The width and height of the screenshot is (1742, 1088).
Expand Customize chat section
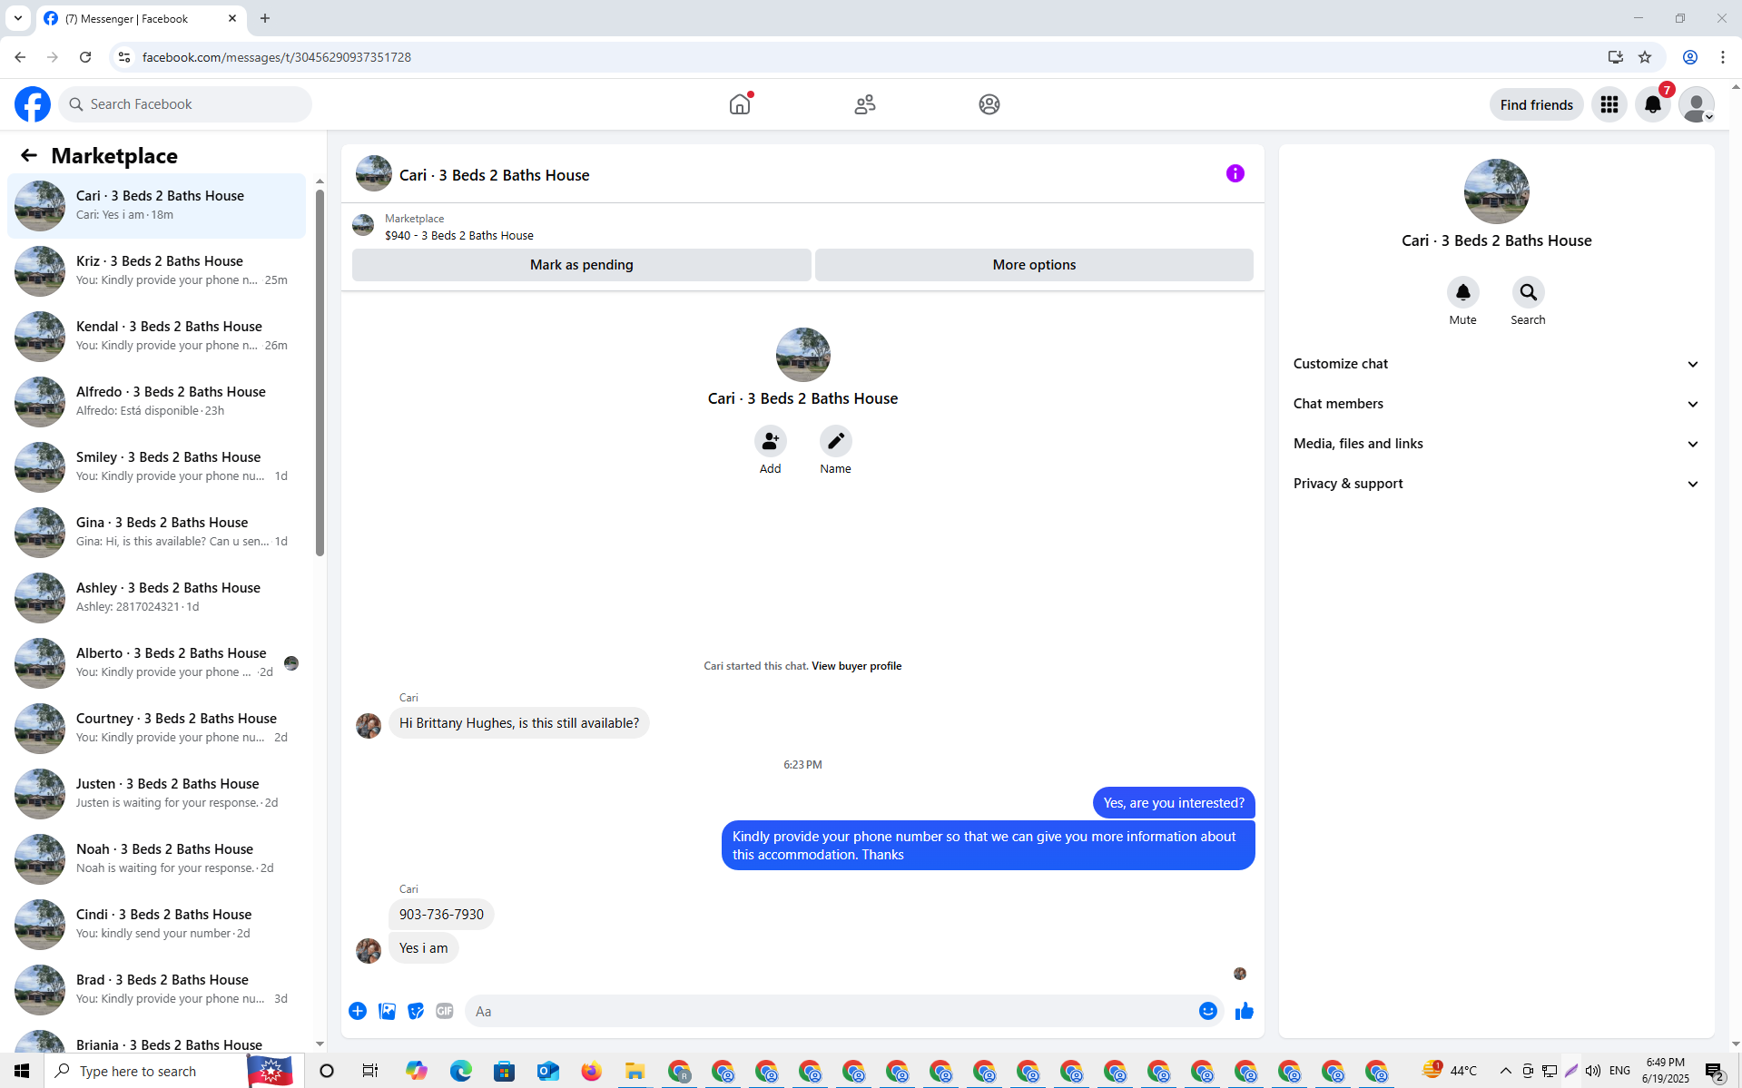click(1496, 364)
